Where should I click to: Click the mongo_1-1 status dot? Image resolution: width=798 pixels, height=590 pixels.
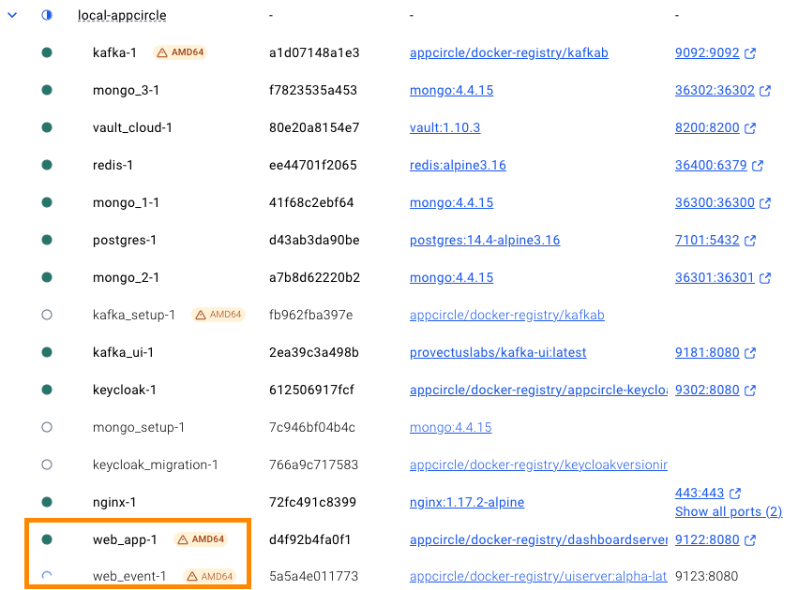point(47,203)
